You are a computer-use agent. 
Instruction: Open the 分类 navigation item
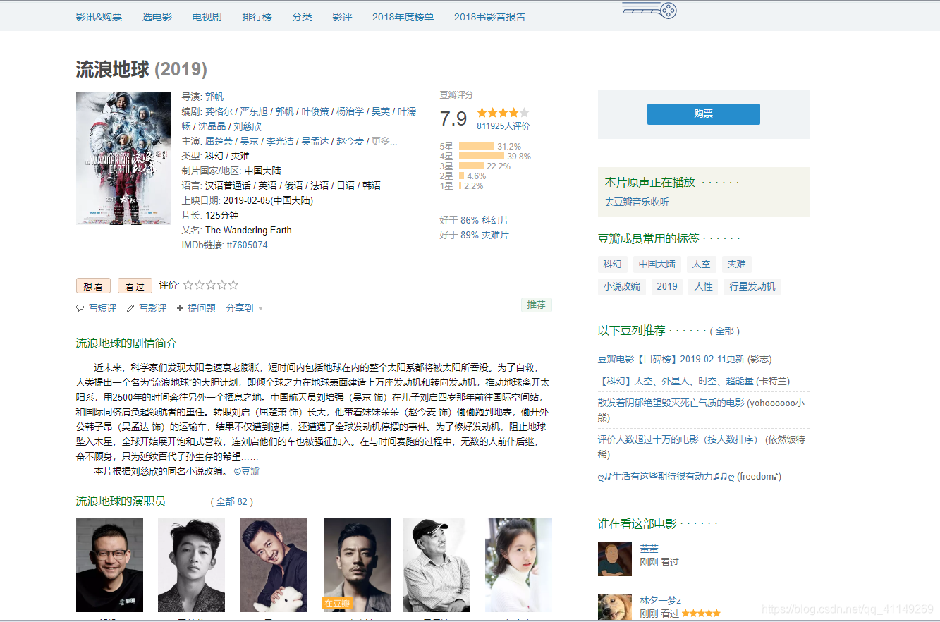coord(302,17)
